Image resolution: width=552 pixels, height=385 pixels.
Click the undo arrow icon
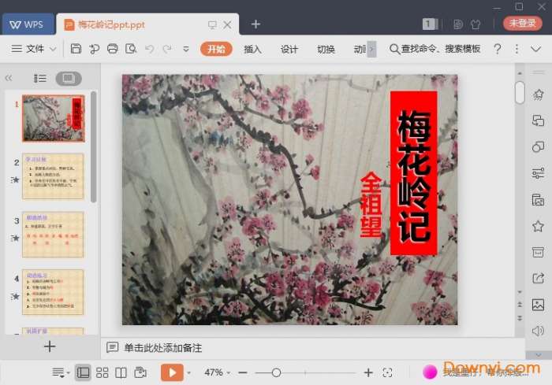tap(148, 49)
